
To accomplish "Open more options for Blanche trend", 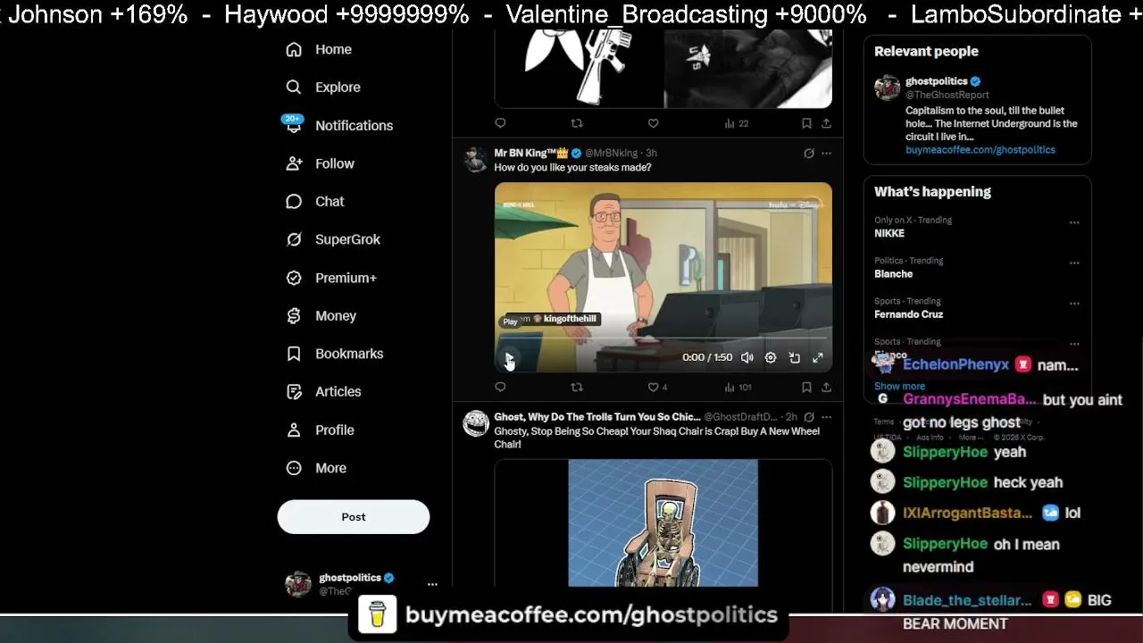I will [x=1074, y=263].
